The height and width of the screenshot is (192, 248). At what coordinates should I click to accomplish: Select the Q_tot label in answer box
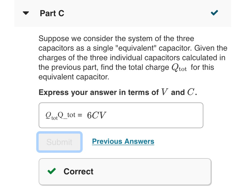(60, 115)
